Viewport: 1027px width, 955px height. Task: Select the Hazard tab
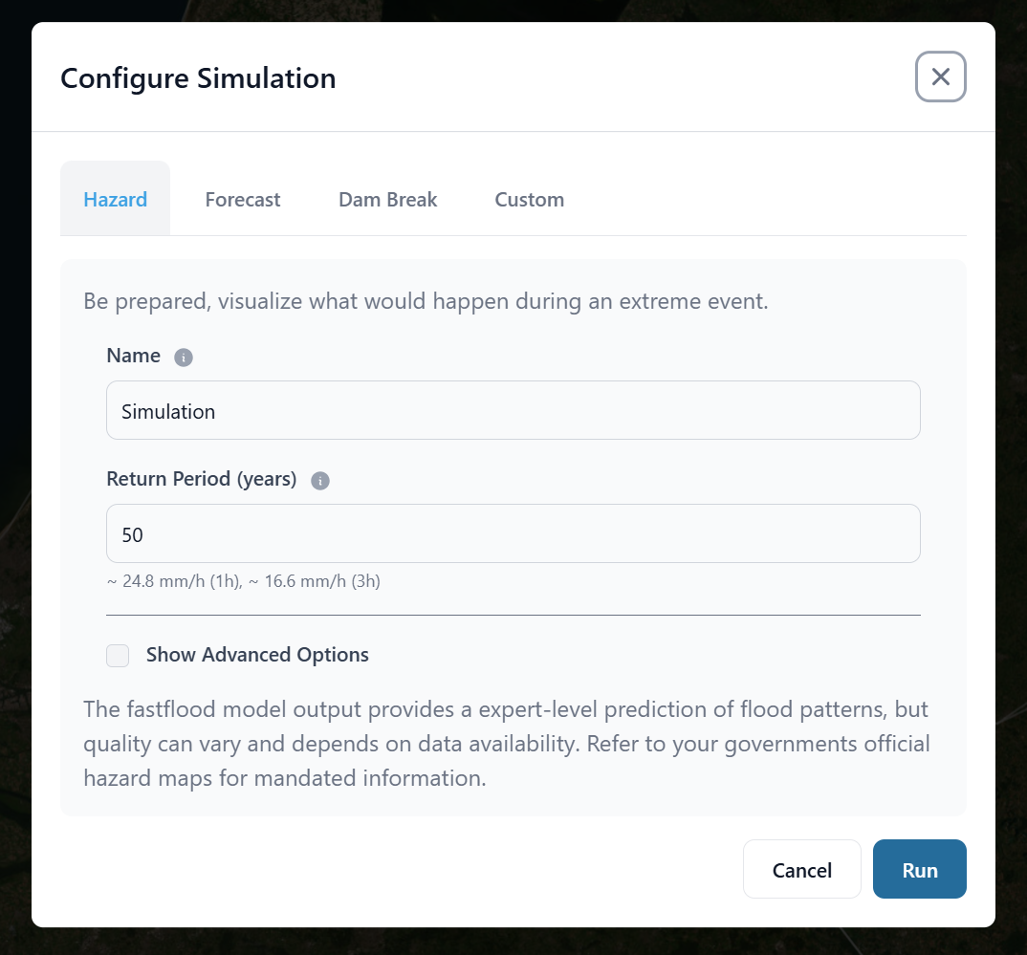click(x=115, y=200)
